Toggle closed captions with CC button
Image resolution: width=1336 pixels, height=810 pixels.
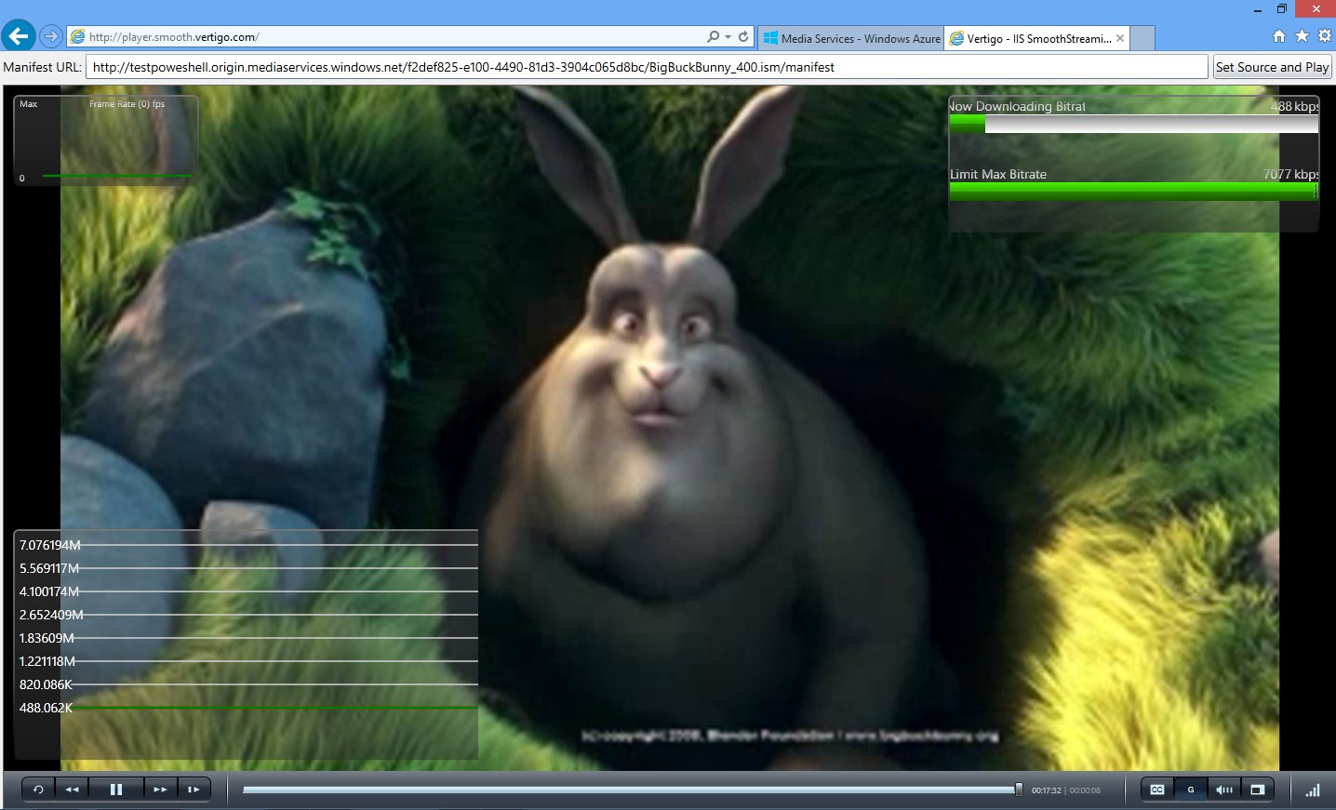pyautogui.click(x=1157, y=790)
